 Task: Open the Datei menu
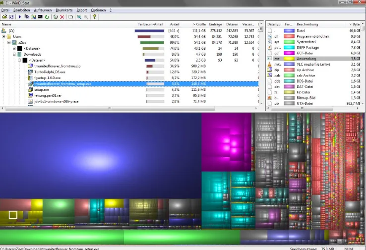5,10
